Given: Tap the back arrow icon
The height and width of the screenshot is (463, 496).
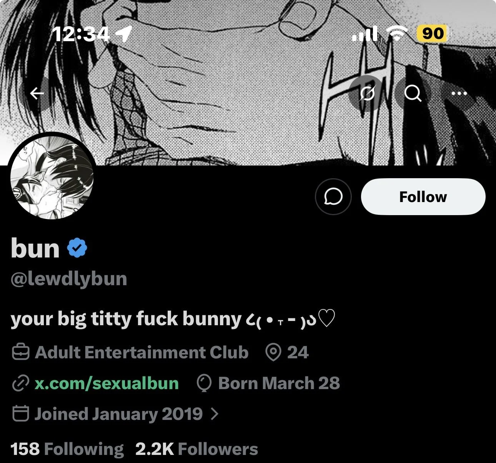Looking at the screenshot, I should (37, 93).
